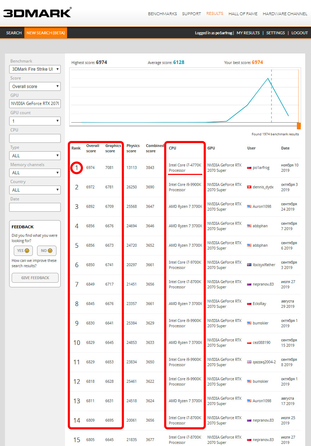Viewport: 311px width, 446px height.
Task: Click combined score 3677 in rank 15
Action: pyautogui.click(x=150, y=440)
